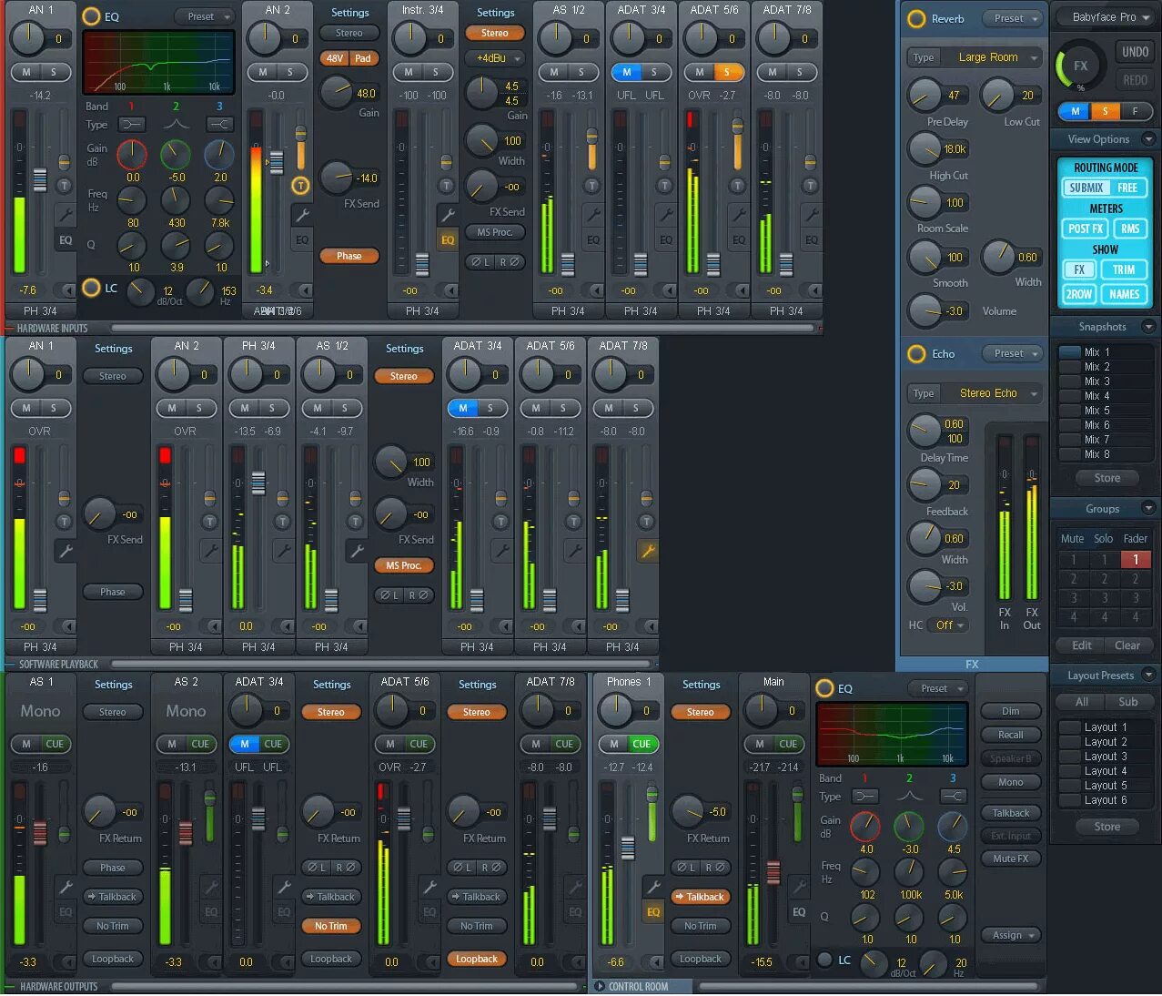The width and height of the screenshot is (1162, 996).
Task: Toggle orange Loopback on output ADAT 5/6
Action: pos(476,959)
